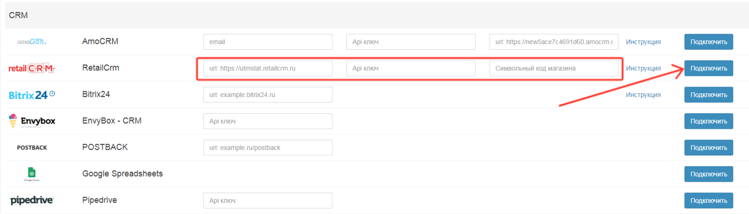Screen dimensions: 749x214
Task: Focus the AmoCRM email input field
Action: click(268, 42)
